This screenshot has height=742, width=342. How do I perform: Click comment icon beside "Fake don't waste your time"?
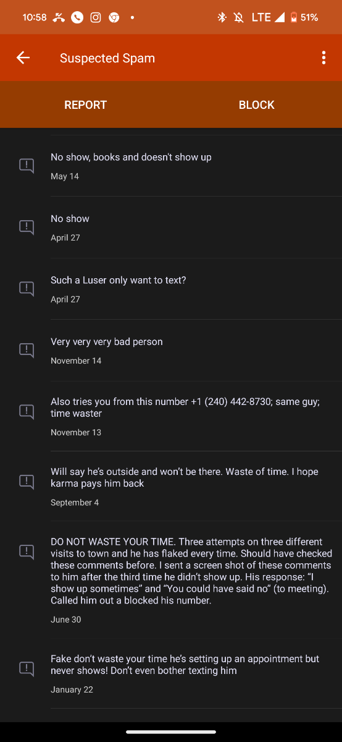27,668
